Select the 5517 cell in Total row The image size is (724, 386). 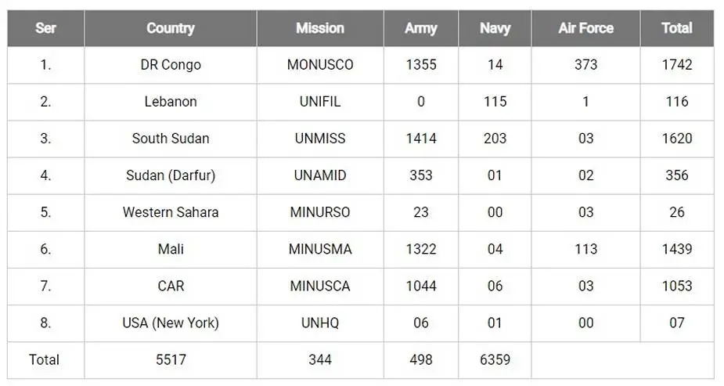pos(170,359)
